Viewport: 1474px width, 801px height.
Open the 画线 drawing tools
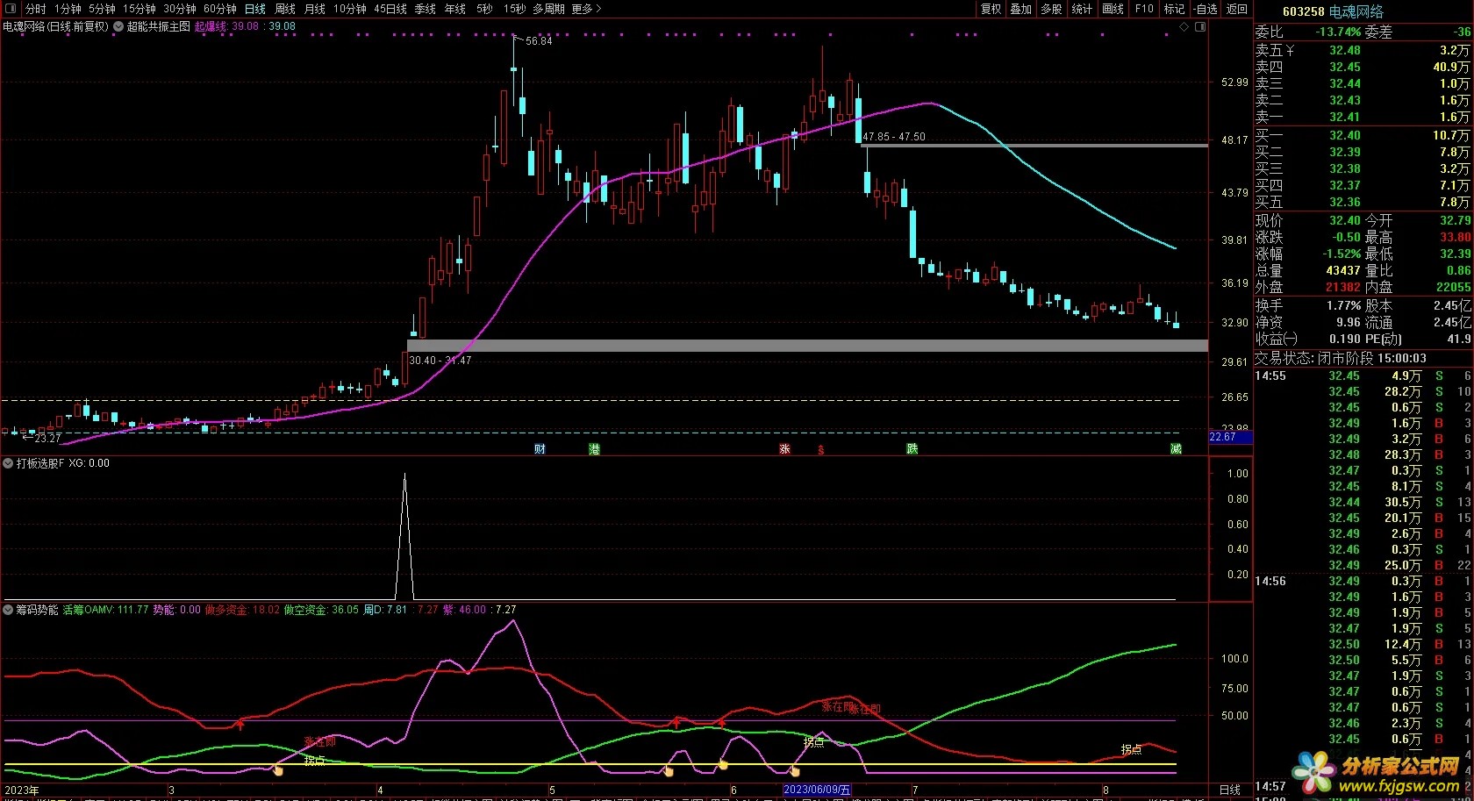[1113, 9]
